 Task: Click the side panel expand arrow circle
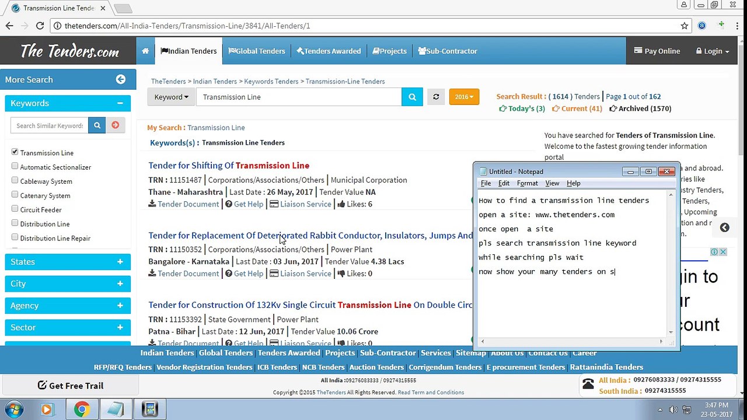(724, 228)
